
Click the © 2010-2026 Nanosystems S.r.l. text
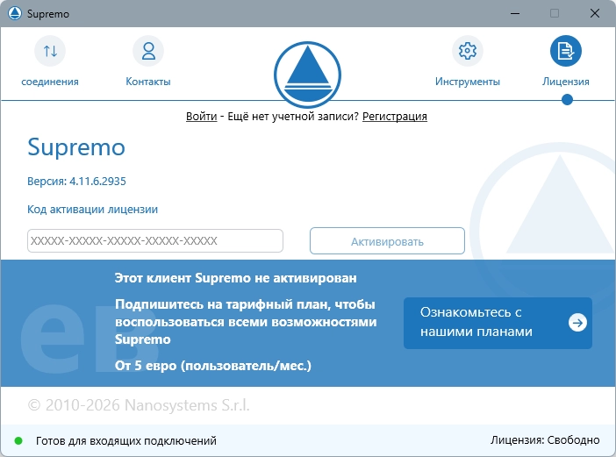(139, 405)
